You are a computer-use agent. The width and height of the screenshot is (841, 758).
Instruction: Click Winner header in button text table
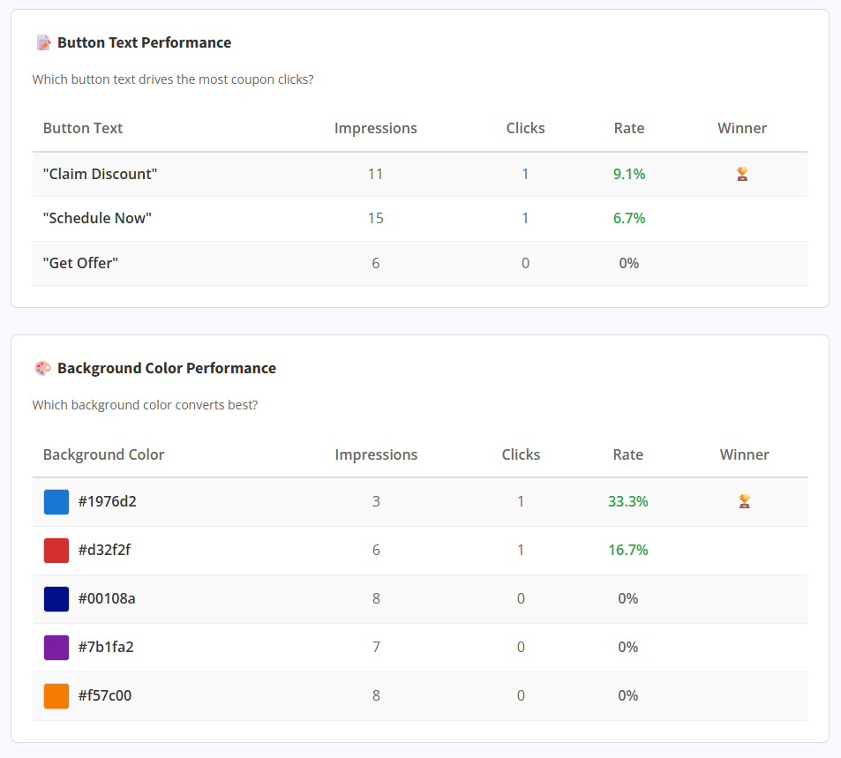(x=742, y=128)
